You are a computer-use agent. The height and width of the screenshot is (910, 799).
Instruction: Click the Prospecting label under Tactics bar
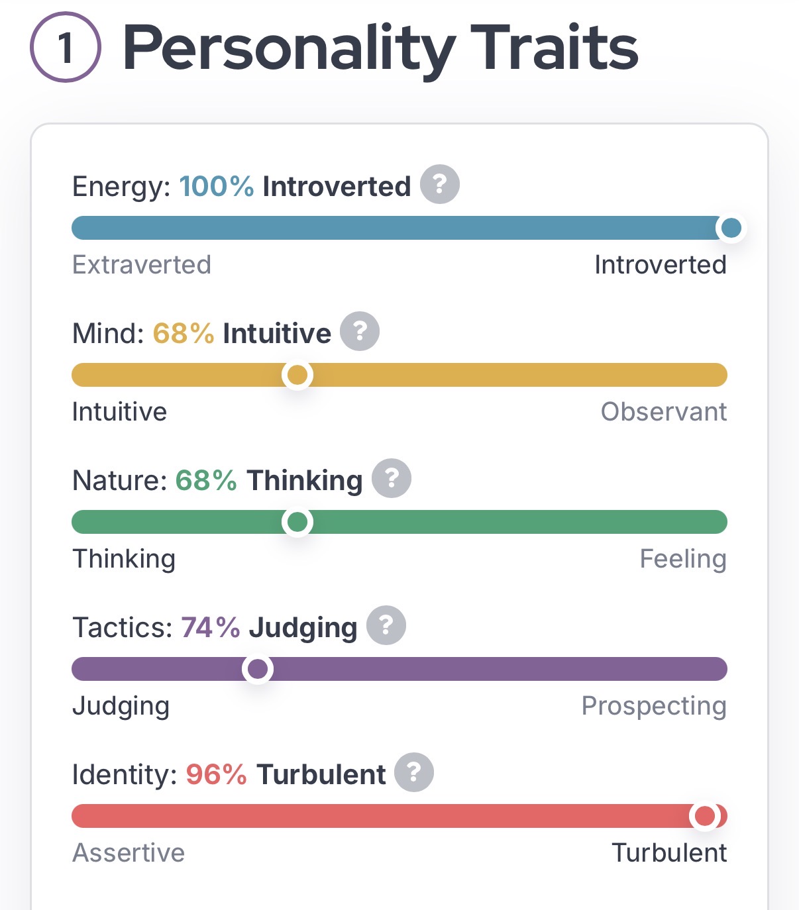pos(653,706)
